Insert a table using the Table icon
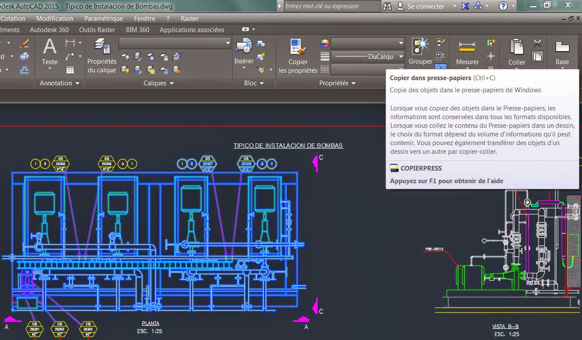The height and width of the screenshot is (340, 582). click(x=70, y=70)
